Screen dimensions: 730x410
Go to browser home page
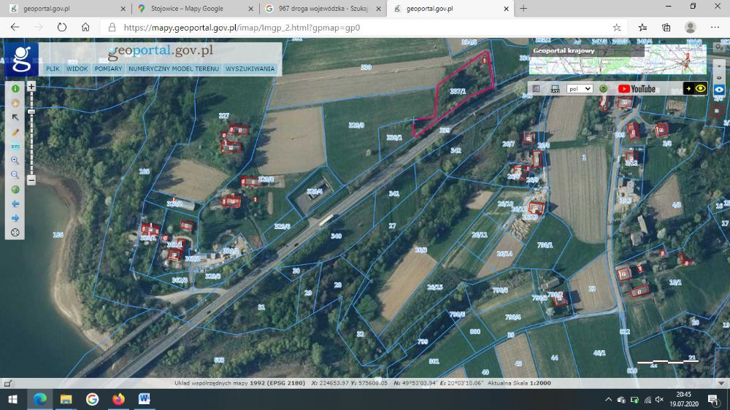point(85,28)
